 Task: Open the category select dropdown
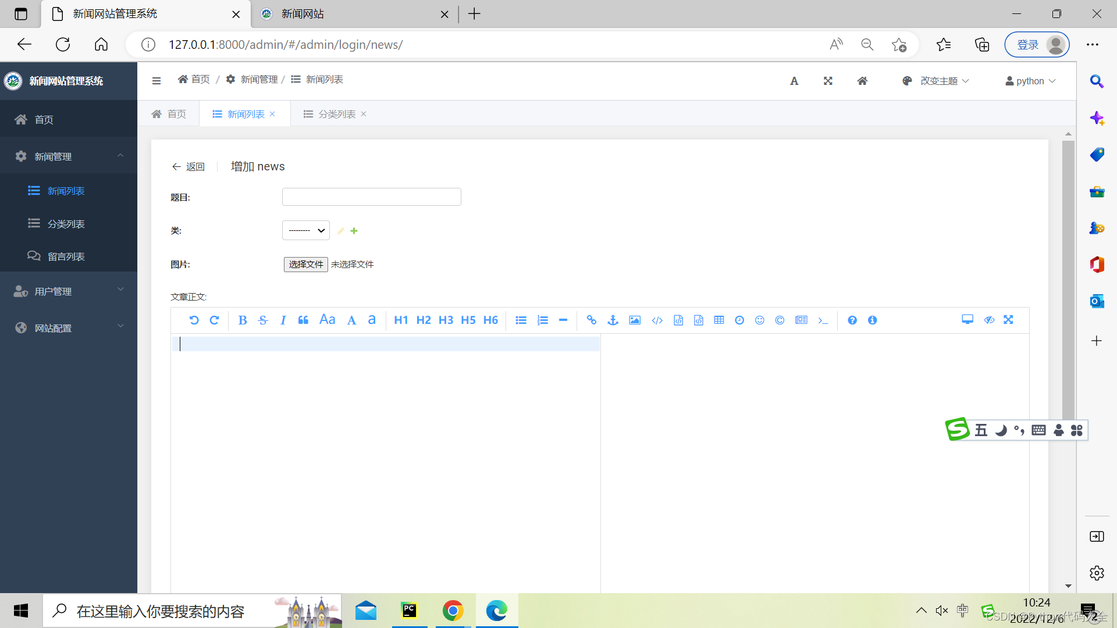pos(306,230)
